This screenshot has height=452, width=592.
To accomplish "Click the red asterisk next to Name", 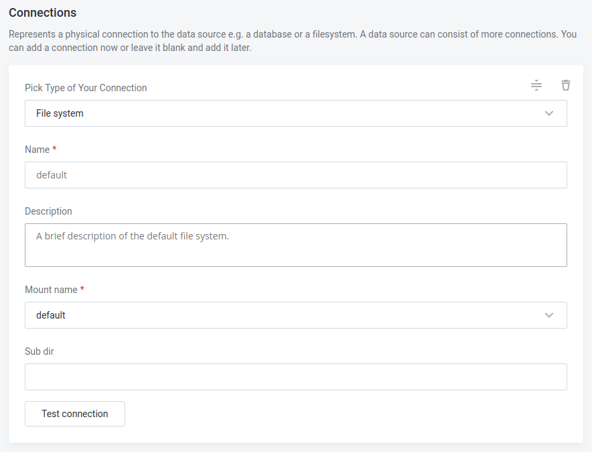I will pos(54,149).
